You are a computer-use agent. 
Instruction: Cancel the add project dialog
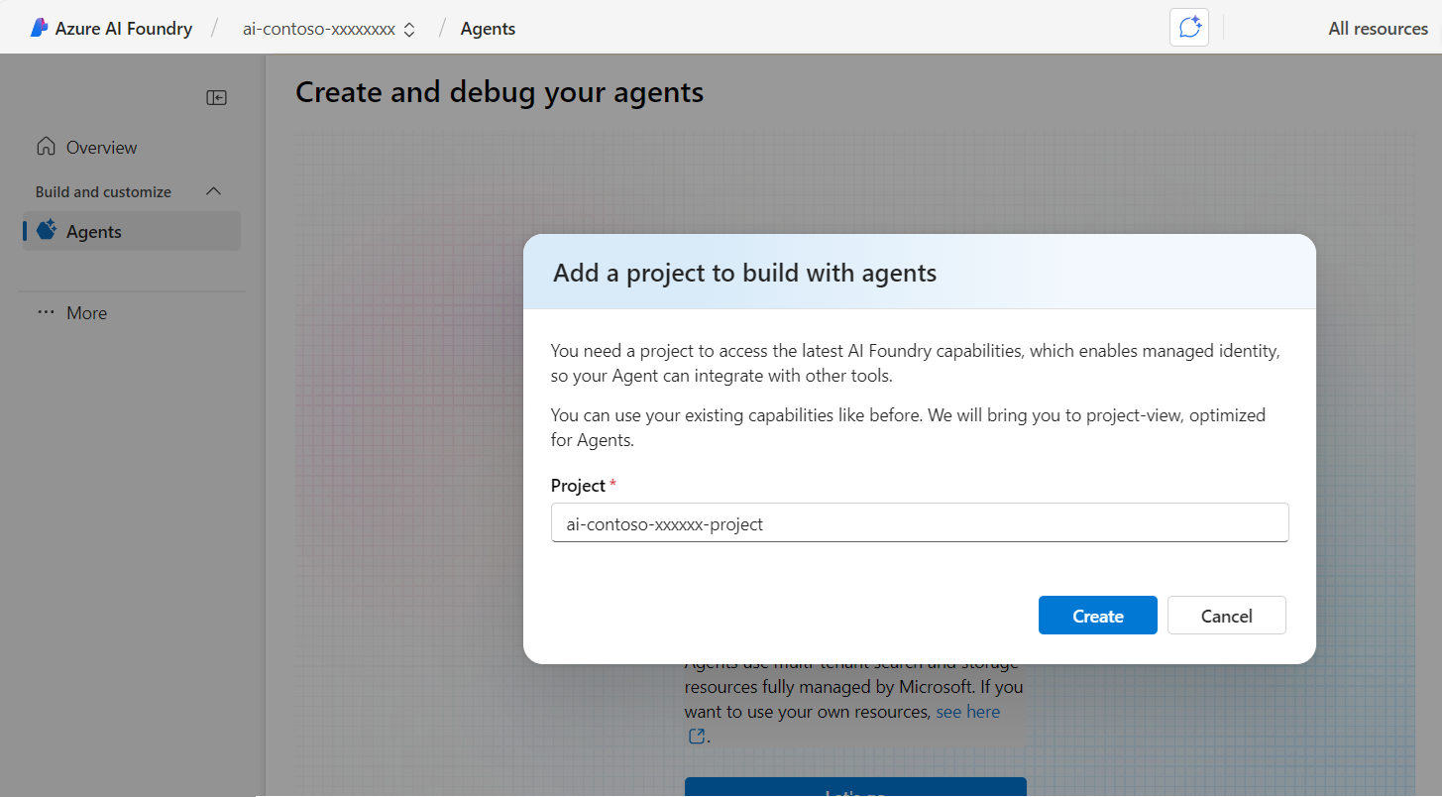(1226, 616)
